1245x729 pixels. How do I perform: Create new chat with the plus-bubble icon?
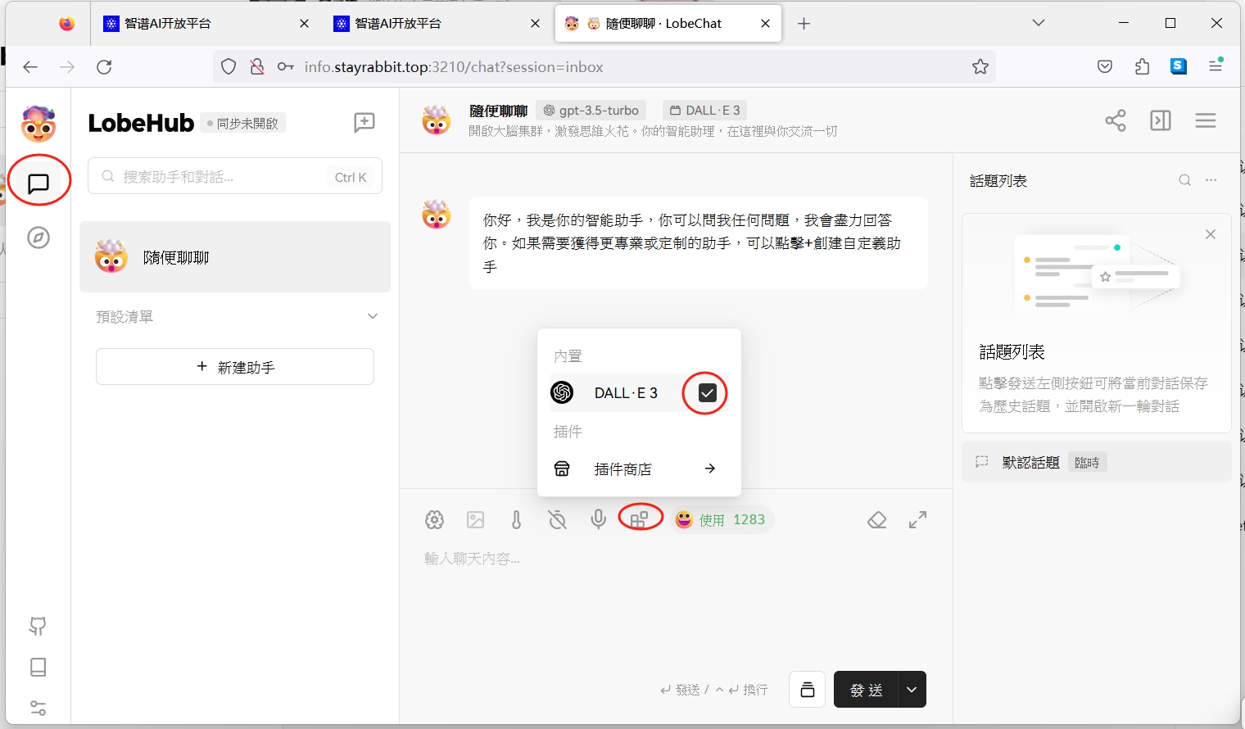click(x=364, y=123)
